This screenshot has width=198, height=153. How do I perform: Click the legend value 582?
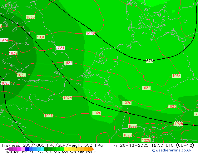coord(81,152)
